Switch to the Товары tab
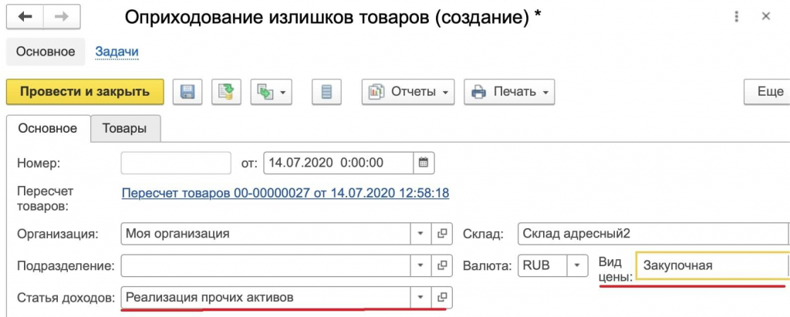The width and height of the screenshot is (790, 317). 124,128
